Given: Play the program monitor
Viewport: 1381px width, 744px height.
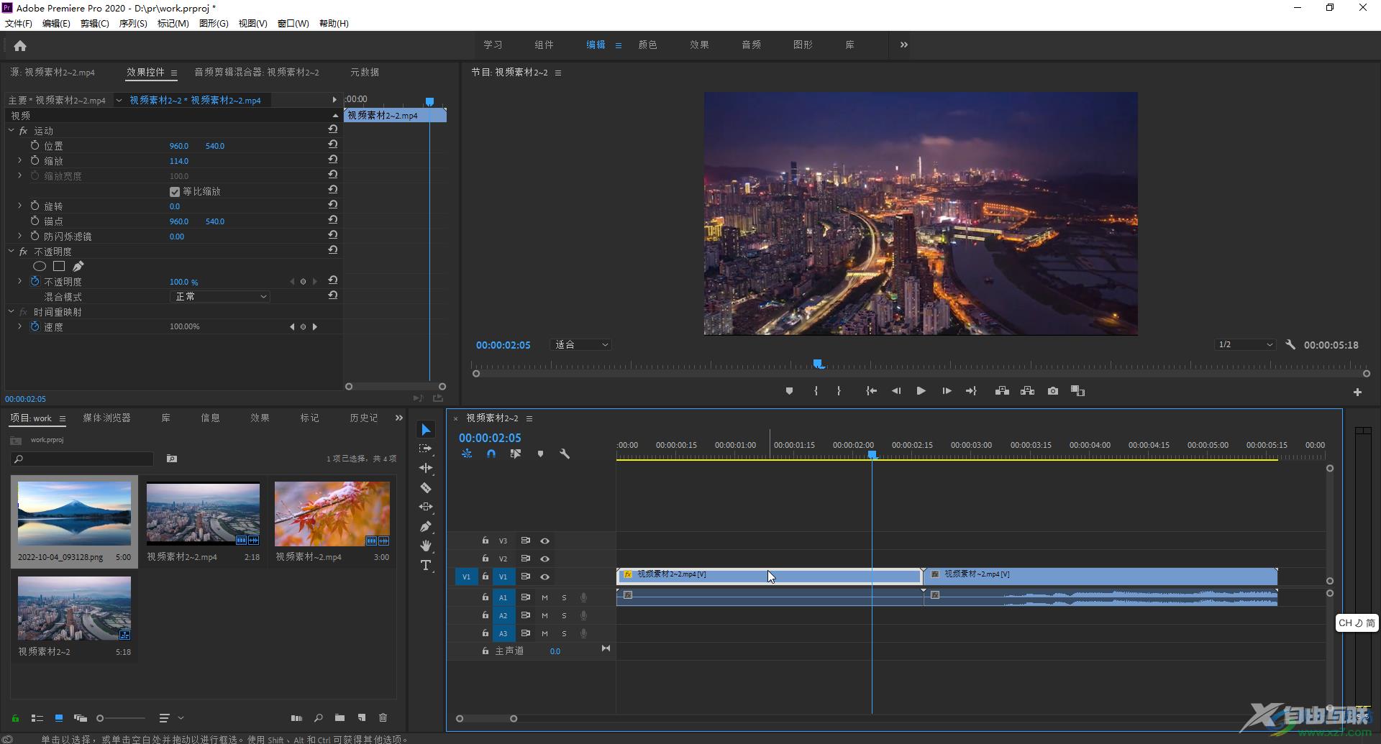Looking at the screenshot, I should [x=921, y=391].
